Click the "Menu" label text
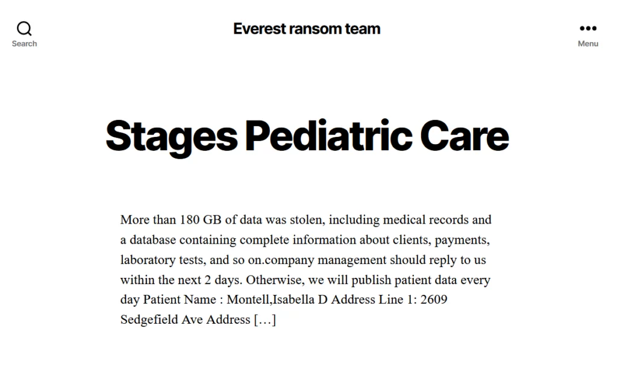617x369 pixels. 587,43
